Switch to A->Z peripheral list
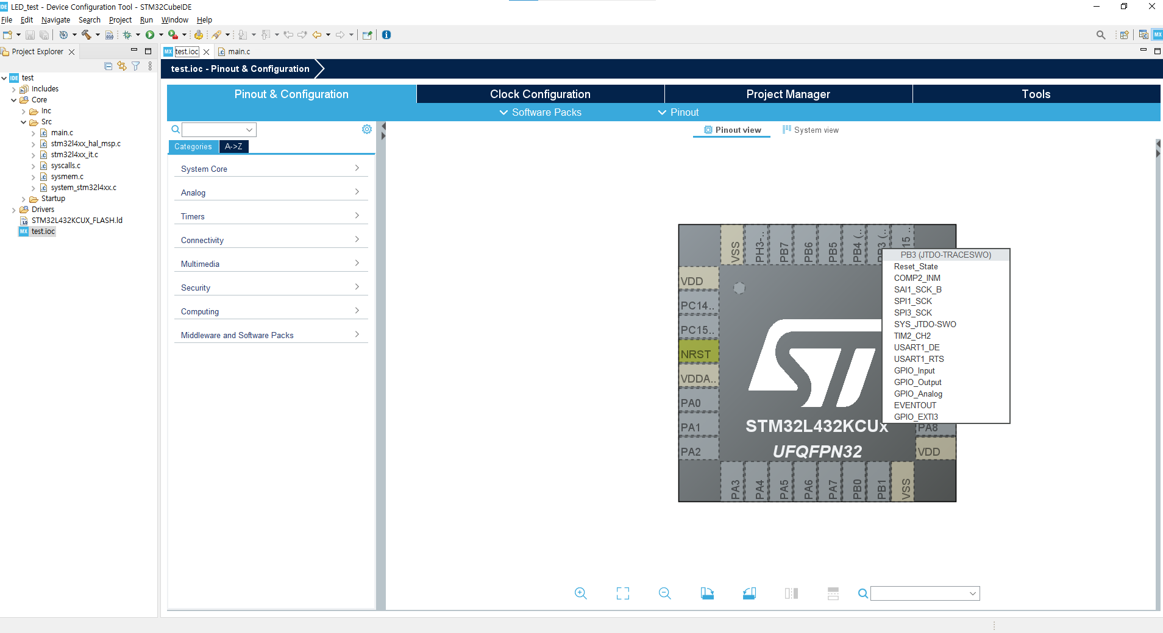Viewport: 1163px width, 633px height. (233, 146)
